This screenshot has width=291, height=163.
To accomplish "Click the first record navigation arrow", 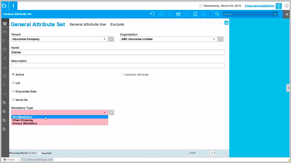I will pyautogui.click(x=201, y=23).
